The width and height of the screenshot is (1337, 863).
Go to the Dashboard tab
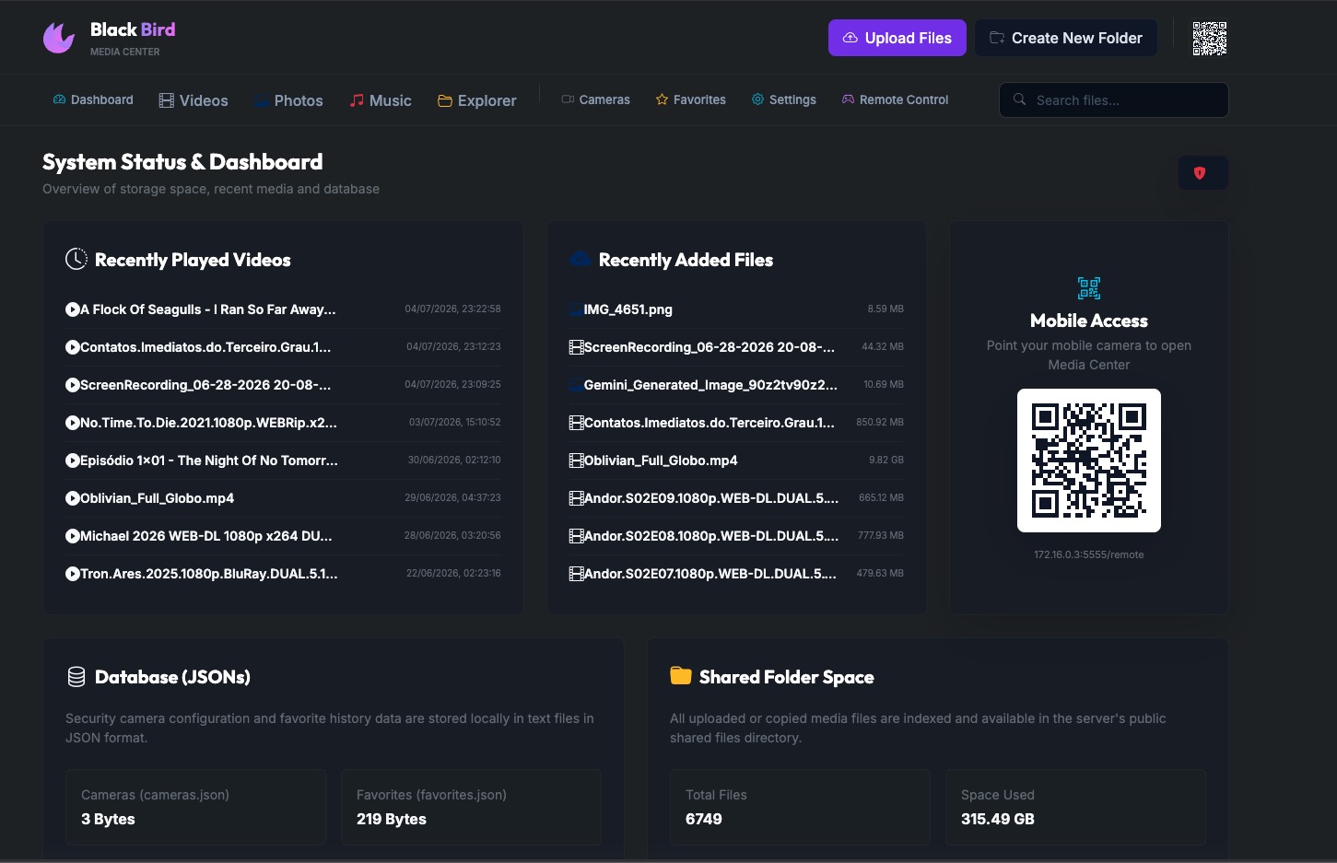[93, 99]
